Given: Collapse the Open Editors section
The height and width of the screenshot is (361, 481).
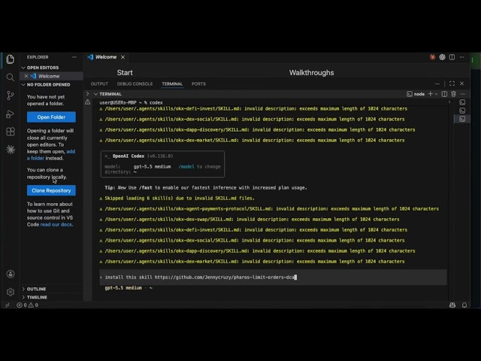Looking at the screenshot, I should coord(23,68).
